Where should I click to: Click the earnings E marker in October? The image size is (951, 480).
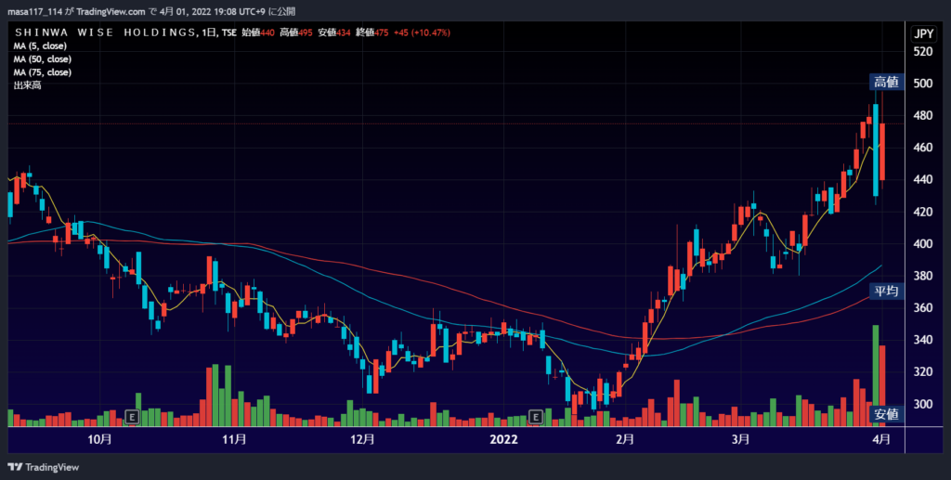click(x=132, y=416)
